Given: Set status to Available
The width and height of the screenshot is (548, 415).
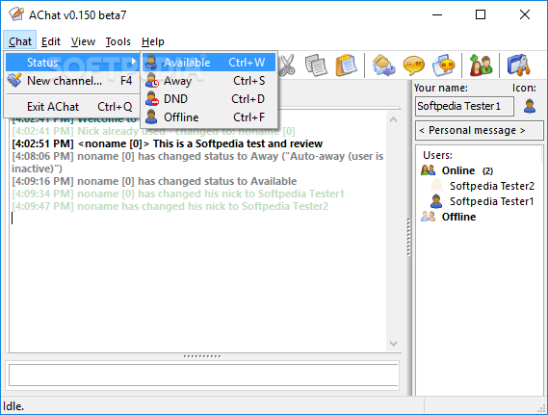Looking at the screenshot, I should pyautogui.click(x=209, y=63).
